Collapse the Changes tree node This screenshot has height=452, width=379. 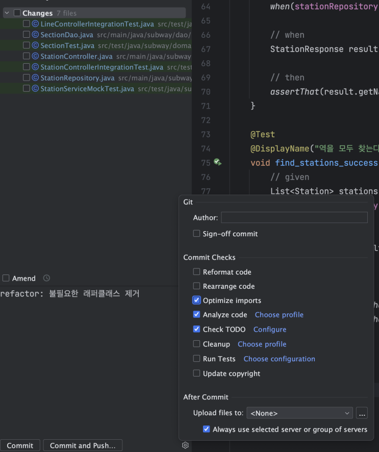7,13
